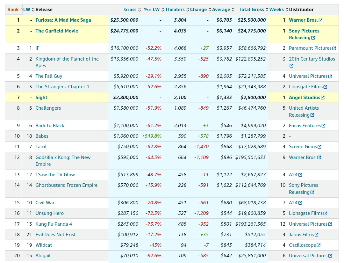Click external link icon after United Artists Releasing
344x263 pixels.
point(312,115)
